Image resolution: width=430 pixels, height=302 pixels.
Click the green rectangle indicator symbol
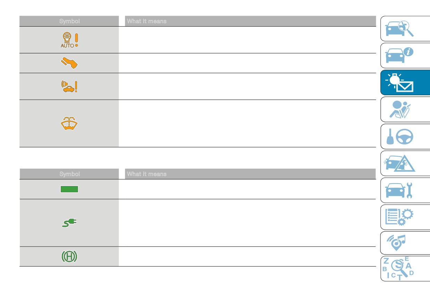click(x=69, y=189)
